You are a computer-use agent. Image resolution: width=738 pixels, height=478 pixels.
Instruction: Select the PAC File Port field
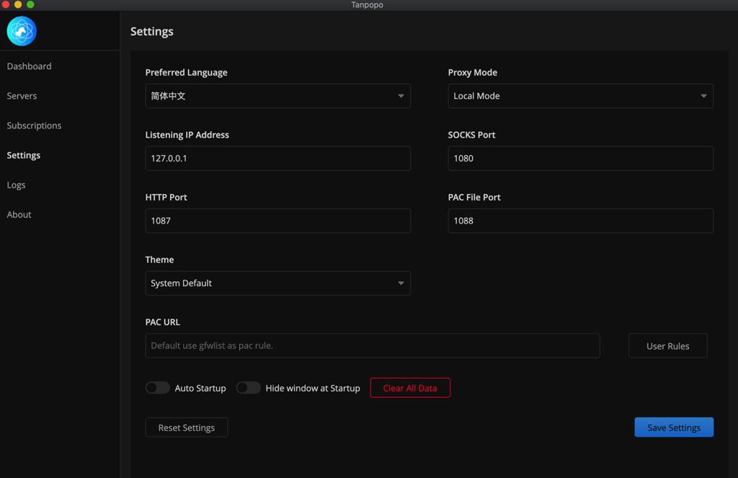(580, 221)
